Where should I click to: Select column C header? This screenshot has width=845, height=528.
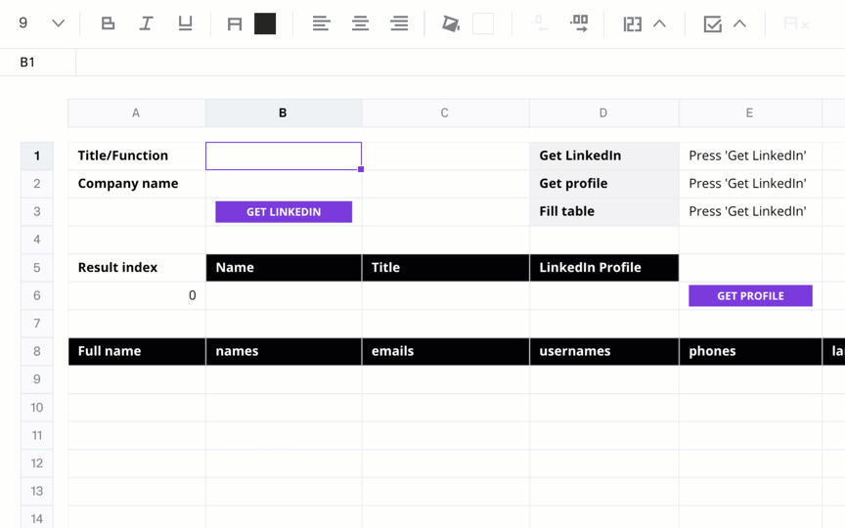pyautogui.click(x=445, y=113)
